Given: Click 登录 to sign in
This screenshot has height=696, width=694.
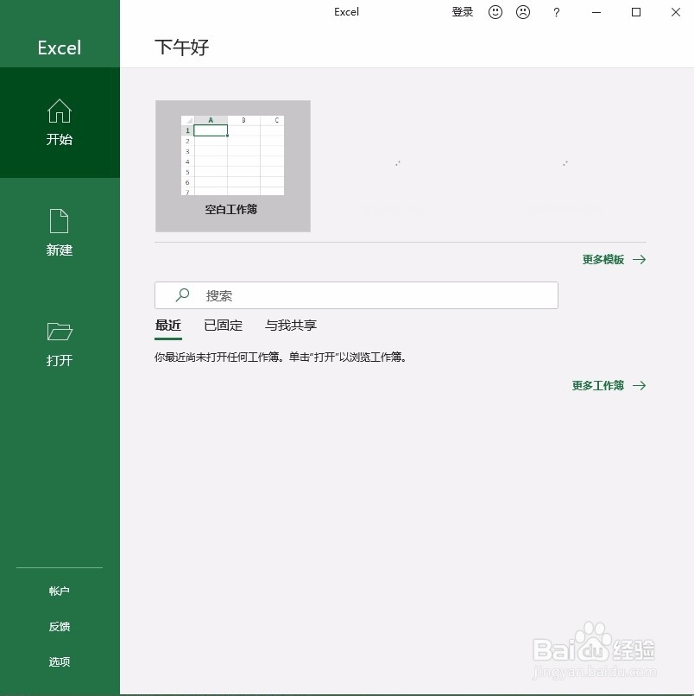Looking at the screenshot, I should tap(463, 12).
